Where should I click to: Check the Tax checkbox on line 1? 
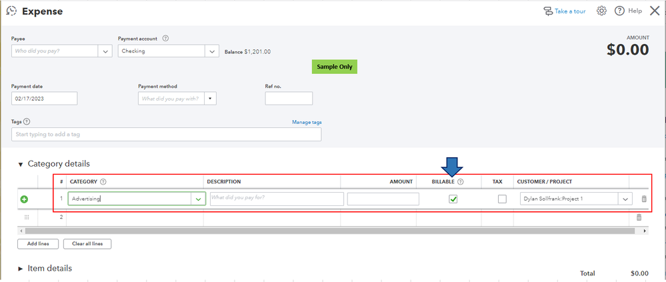click(x=503, y=199)
